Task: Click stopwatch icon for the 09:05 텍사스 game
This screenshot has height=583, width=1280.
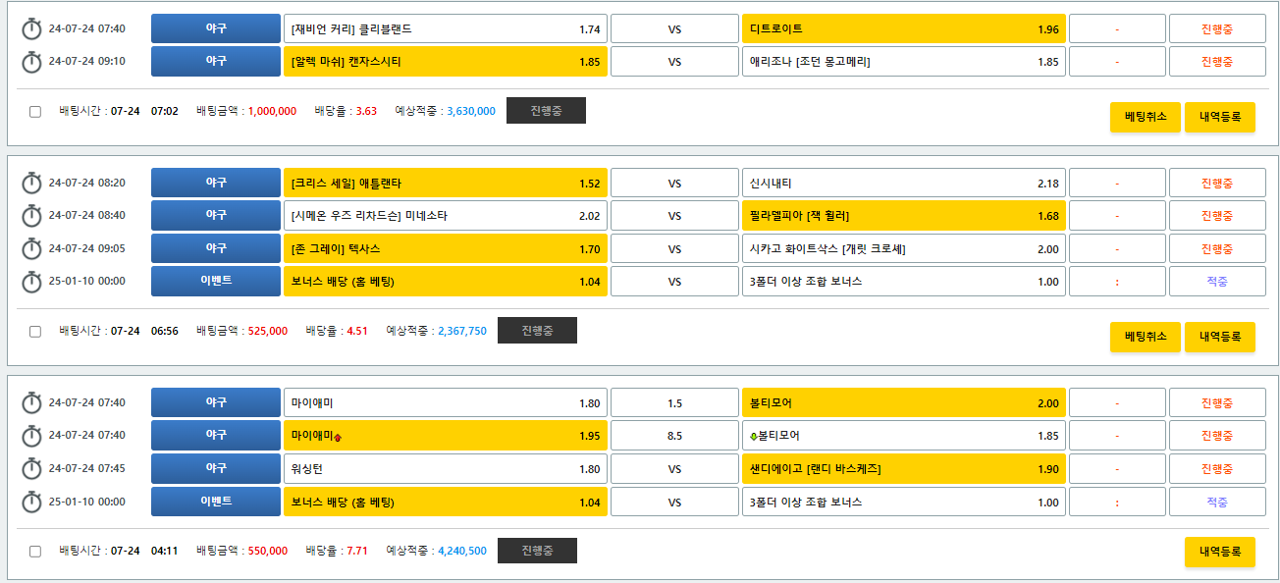Action: [x=31, y=249]
